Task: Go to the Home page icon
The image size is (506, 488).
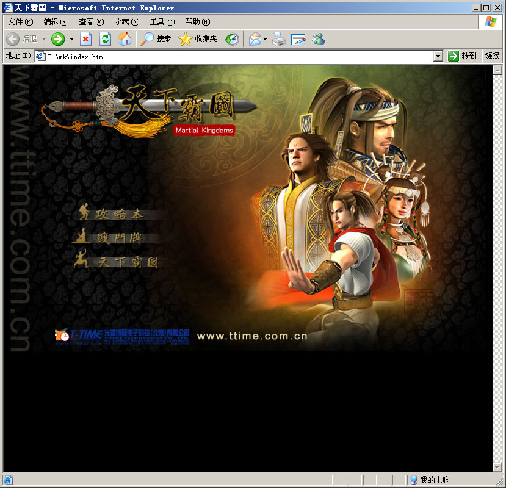Action: pyautogui.click(x=125, y=40)
